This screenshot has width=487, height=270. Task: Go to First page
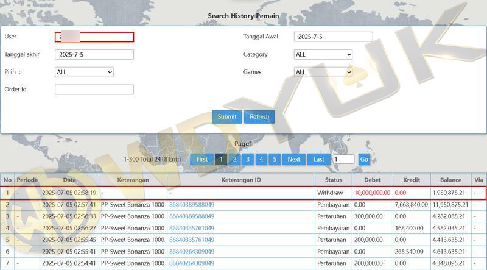point(202,159)
